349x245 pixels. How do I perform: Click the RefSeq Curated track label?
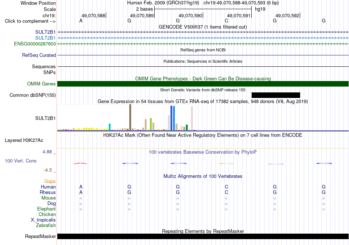point(39,55)
